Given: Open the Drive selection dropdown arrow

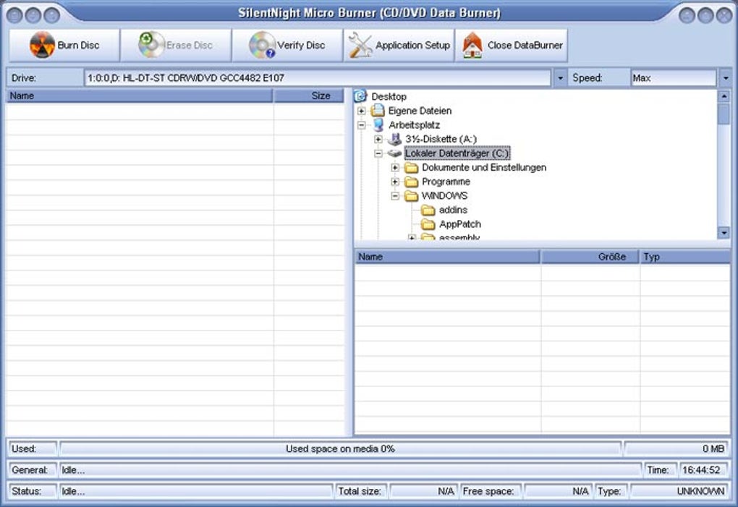Looking at the screenshot, I should [x=560, y=78].
